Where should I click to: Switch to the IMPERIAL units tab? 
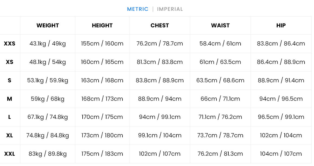[170, 9]
